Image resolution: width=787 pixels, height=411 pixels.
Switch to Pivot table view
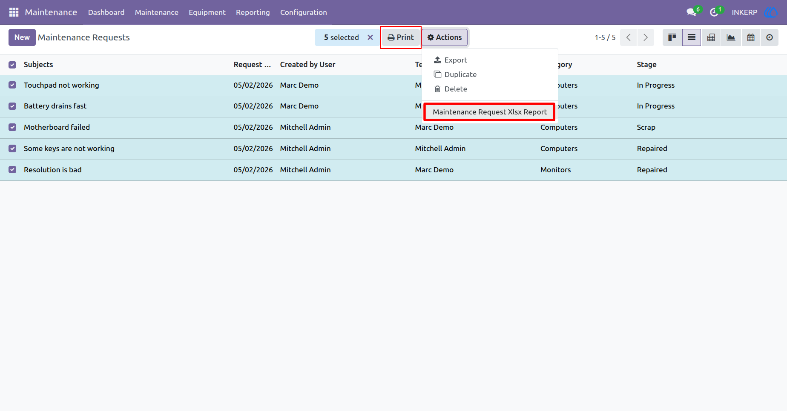click(x=711, y=37)
